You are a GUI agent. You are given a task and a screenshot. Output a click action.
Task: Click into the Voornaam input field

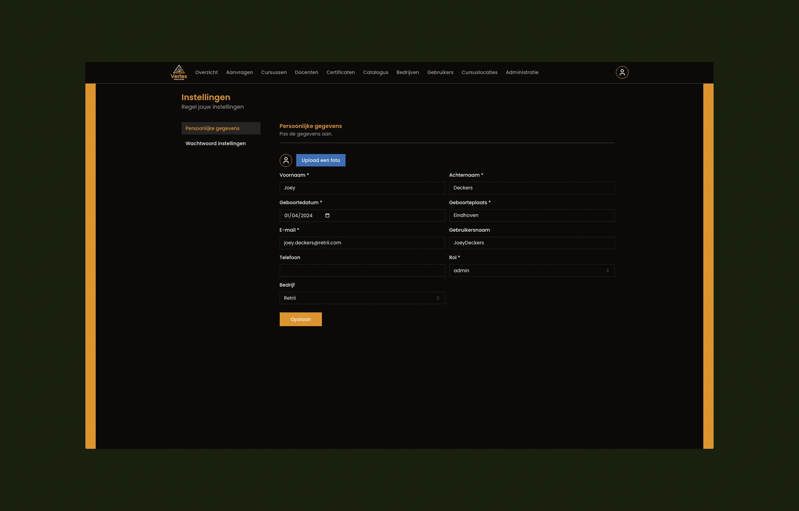362,188
